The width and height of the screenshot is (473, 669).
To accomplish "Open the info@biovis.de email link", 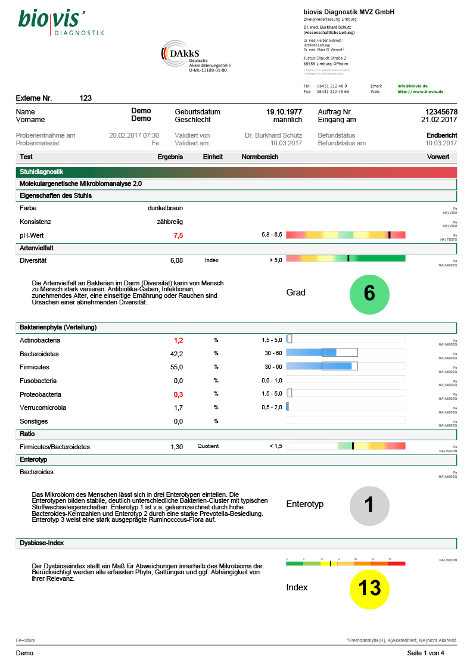I will click(412, 86).
